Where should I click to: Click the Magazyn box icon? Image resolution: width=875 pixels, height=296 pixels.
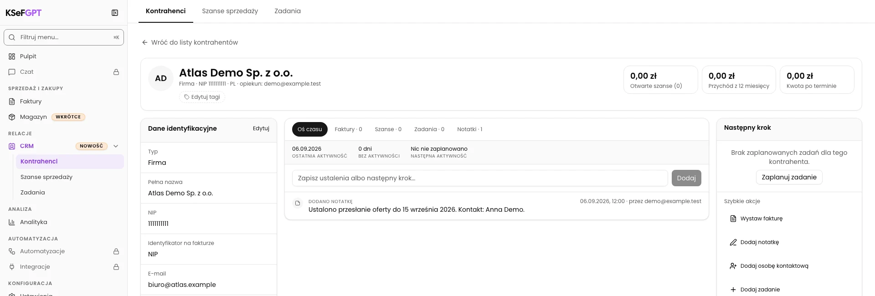point(12,117)
